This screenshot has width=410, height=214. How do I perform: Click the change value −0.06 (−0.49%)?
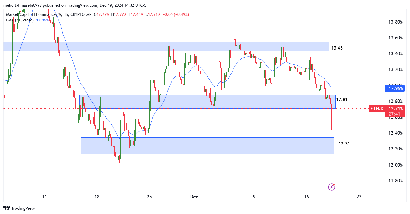176,14
